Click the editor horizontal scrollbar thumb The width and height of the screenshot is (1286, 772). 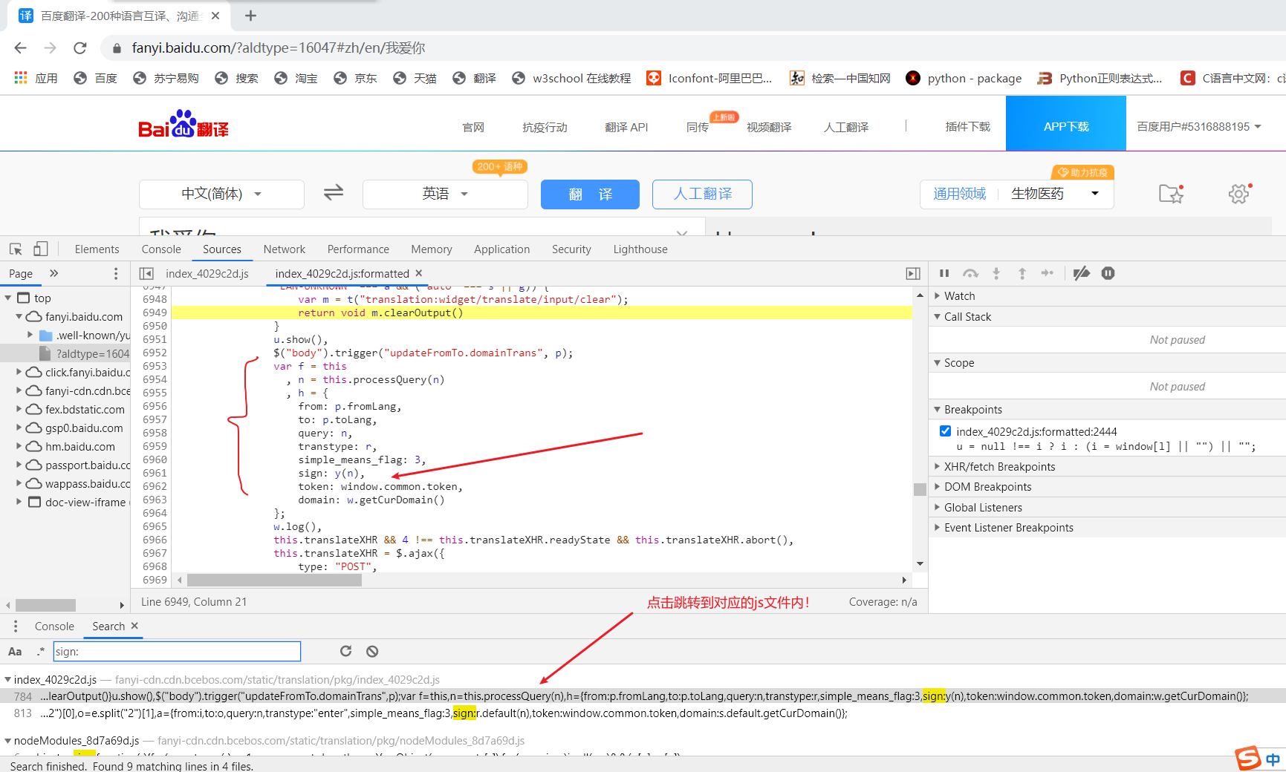pos(274,580)
